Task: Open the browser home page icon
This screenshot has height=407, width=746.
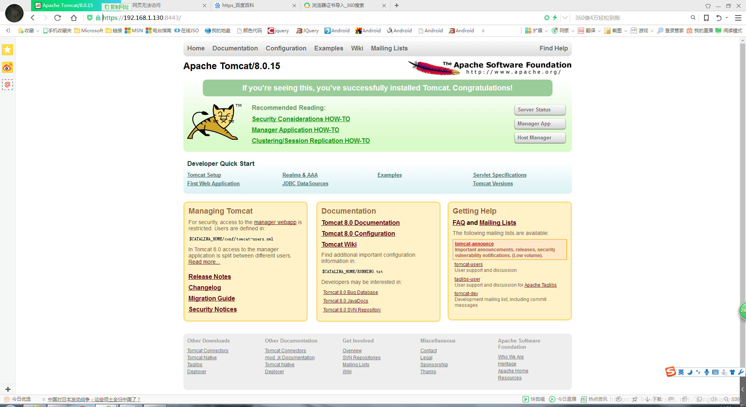Action: coord(74,17)
